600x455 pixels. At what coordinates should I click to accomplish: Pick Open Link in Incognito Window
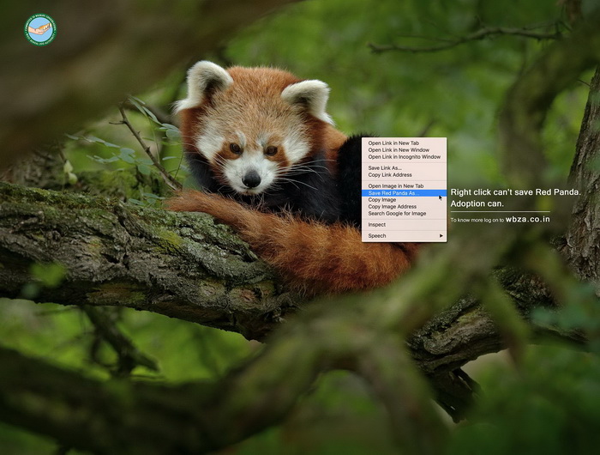click(x=404, y=157)
